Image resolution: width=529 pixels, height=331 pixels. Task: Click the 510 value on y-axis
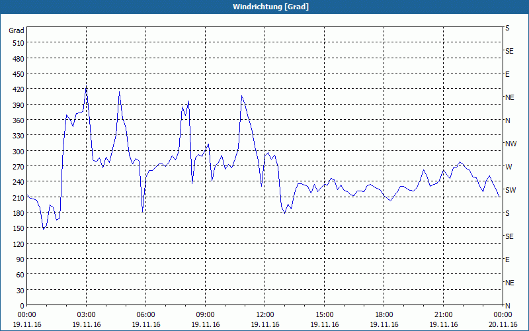tap(17, 43)
